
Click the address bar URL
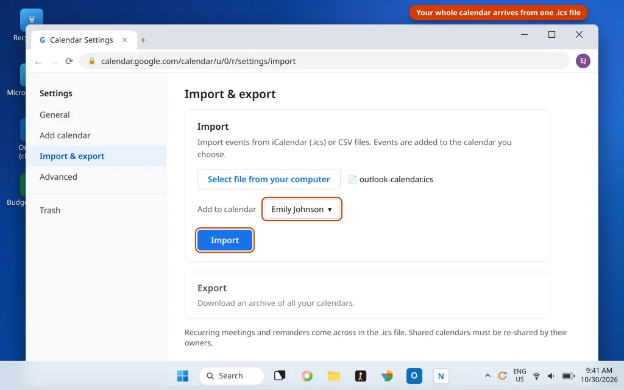click(198, 61)
